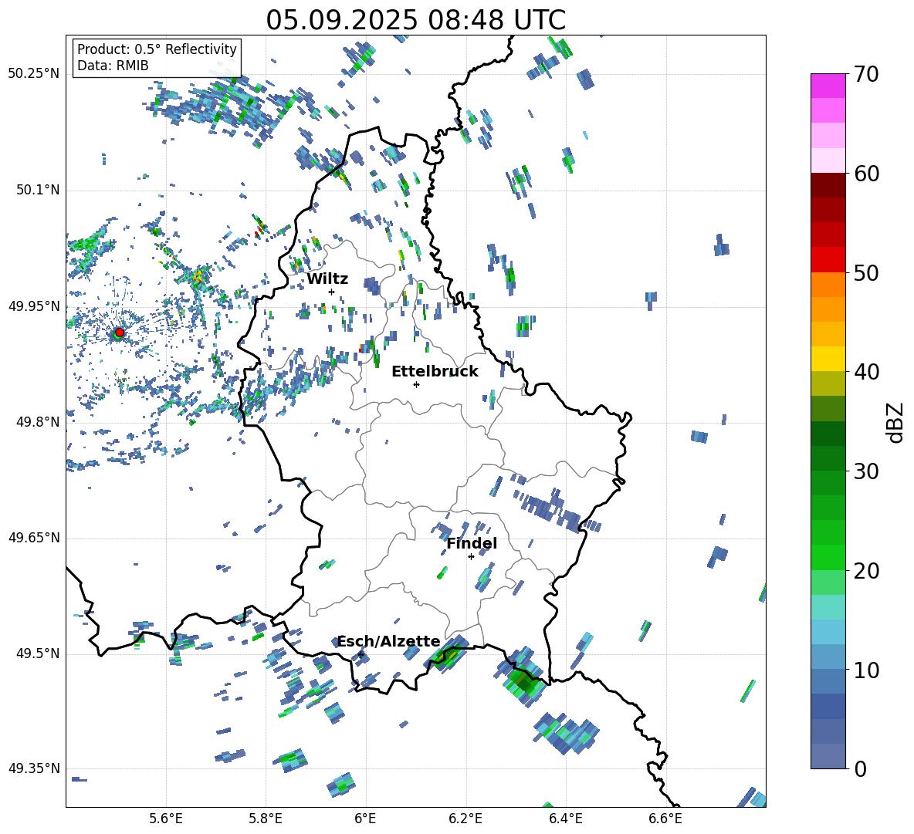Viewport: 914px width, 834px height.
Task: Click the title 05.09.2025 08:48 UTC
Action: coord(415,20)
